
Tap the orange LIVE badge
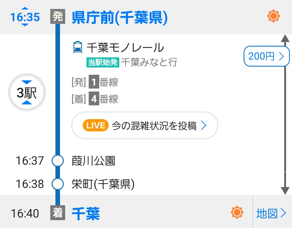click(x=95, y=125)
